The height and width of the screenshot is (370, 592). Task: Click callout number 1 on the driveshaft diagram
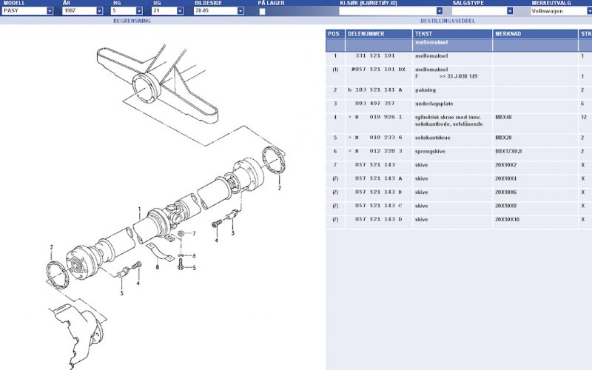(138, 209)
